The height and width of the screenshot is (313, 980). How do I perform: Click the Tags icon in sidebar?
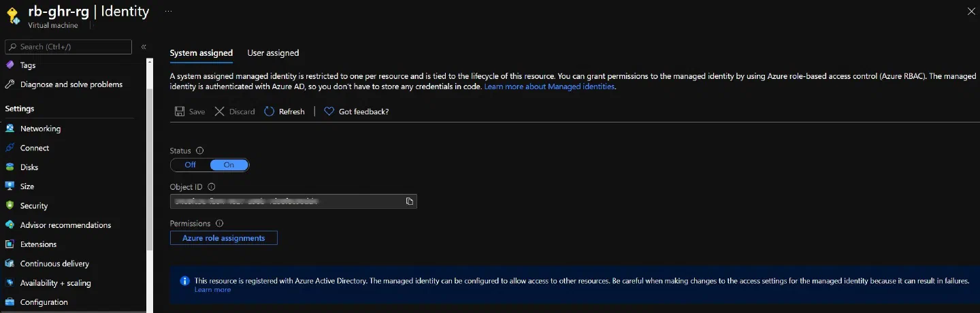(x=10, y=65)
